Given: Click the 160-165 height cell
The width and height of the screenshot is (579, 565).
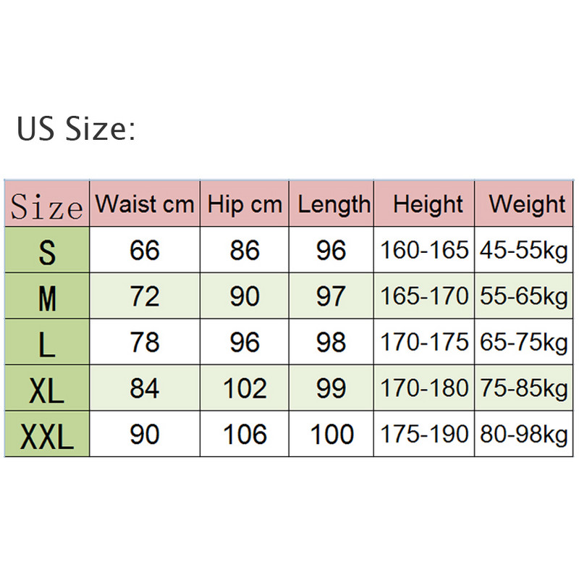Looking at the screenshot, I should (x=425, y=251).
